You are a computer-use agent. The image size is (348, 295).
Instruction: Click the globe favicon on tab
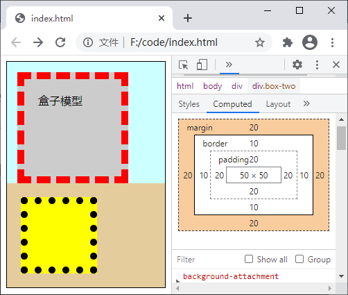click(x=20, y=18)
